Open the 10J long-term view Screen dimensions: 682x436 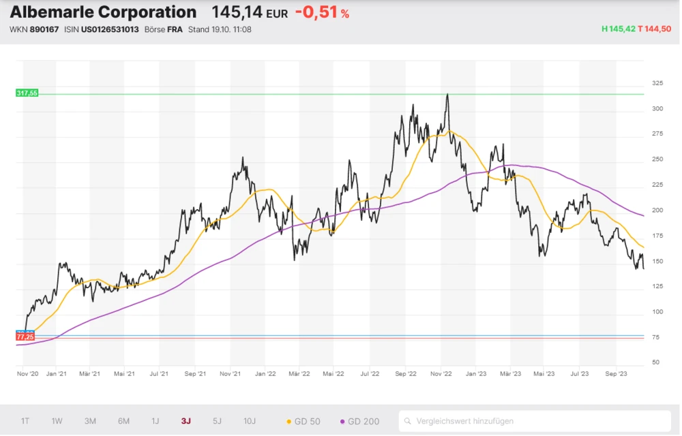pyautogui.click(x=251, y=421)
